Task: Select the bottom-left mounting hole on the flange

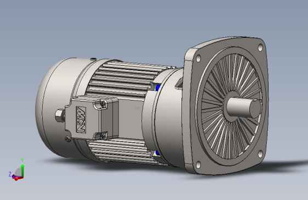Action: [x=198, y=165]
